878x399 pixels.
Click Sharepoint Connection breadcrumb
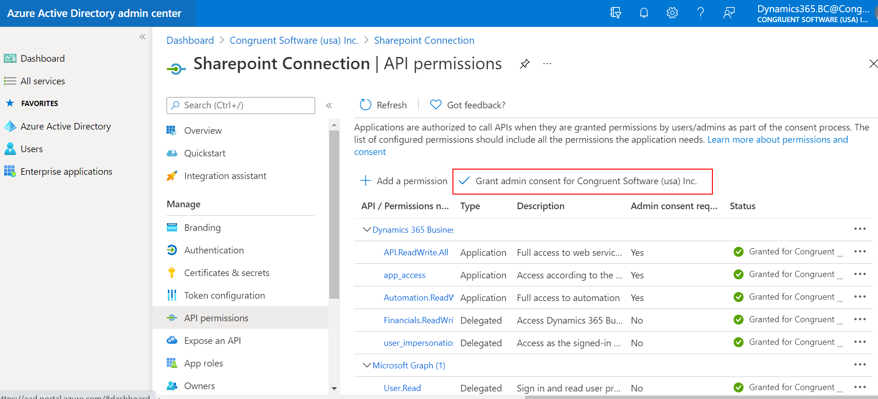coord(424,41)
